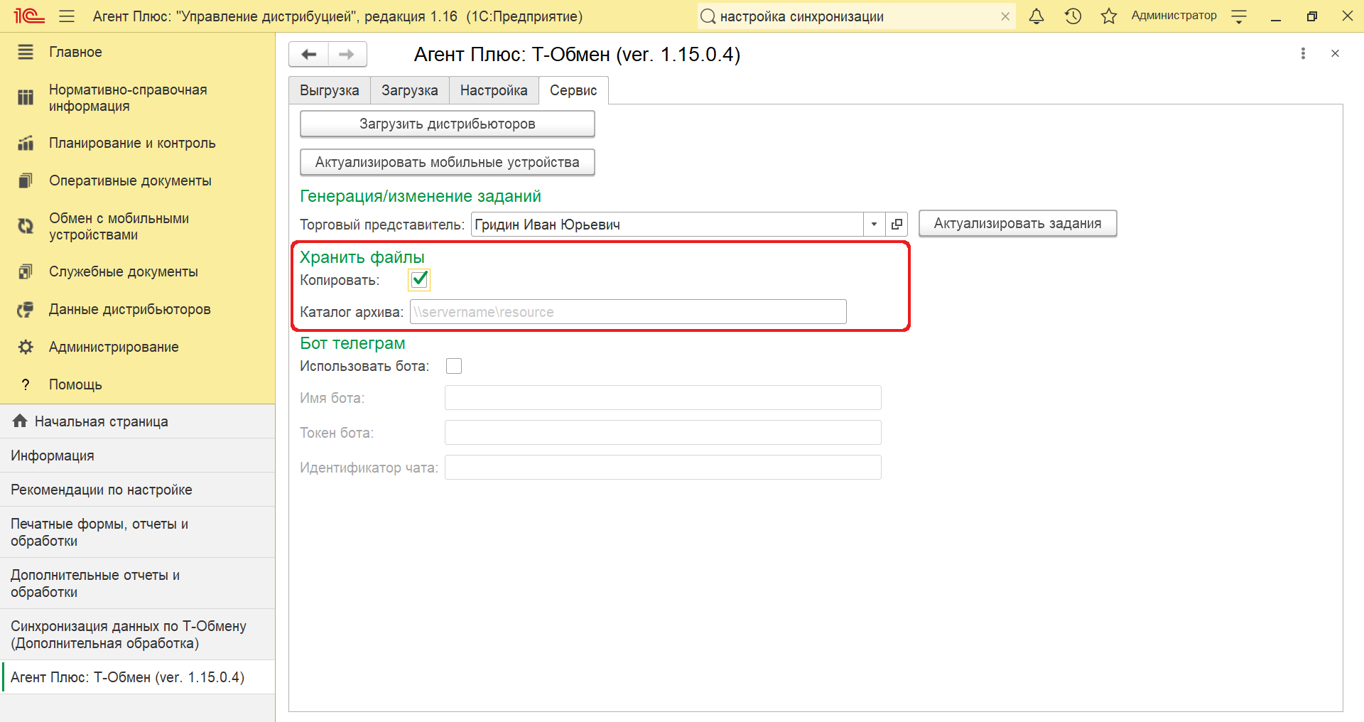Open history clock icon
The width and height of the screenshot is (1364, 722).
coord(1073,16)
